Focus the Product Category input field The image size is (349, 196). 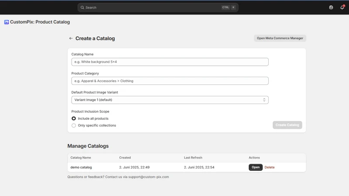click(170, 81)
